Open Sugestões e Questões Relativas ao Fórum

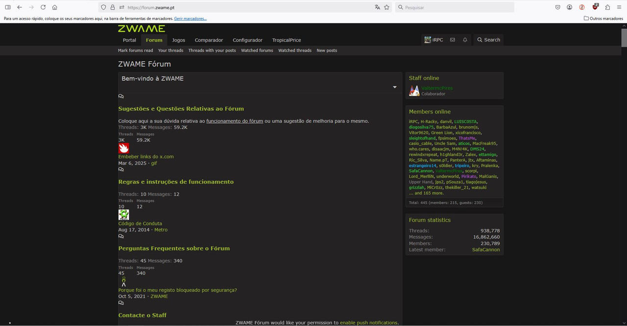181,109
